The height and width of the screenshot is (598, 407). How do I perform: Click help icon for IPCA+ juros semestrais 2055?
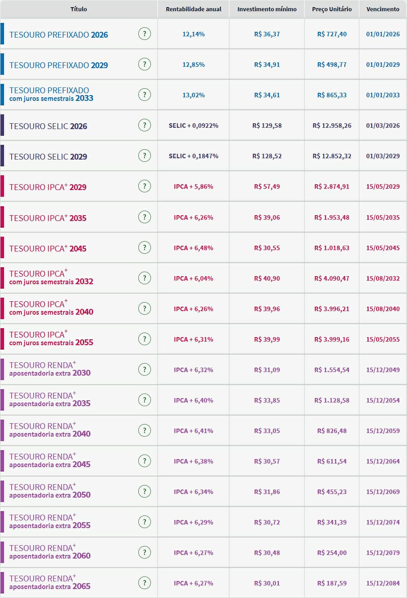pyautogui.click(x=144, y=339)
